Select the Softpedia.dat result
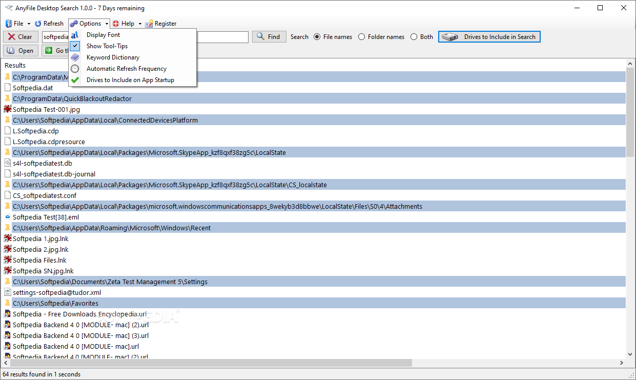Image resolution: width=636 pixels, height=380 pixels. pos(33,88)
